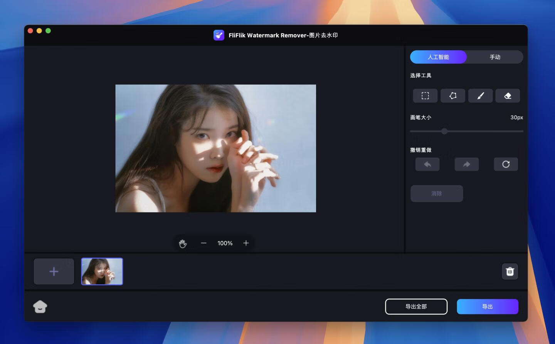Image resolution: width=555 pixels, height=344 pixels.
Task: Click the trash can icon
Action: [510, 271]
